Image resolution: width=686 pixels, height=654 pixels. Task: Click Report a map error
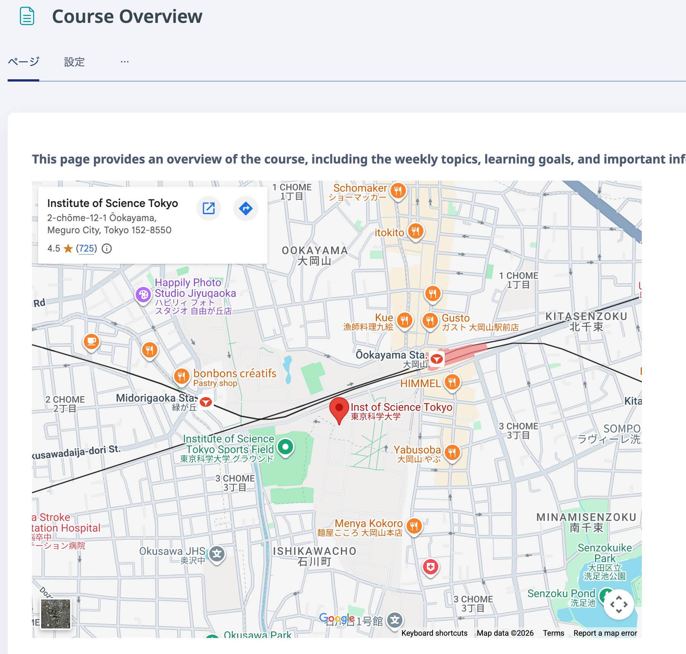605,633
